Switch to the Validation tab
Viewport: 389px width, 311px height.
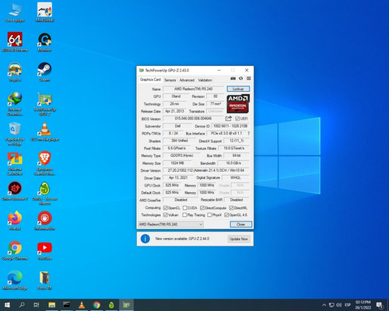click(x=205, y=80)
